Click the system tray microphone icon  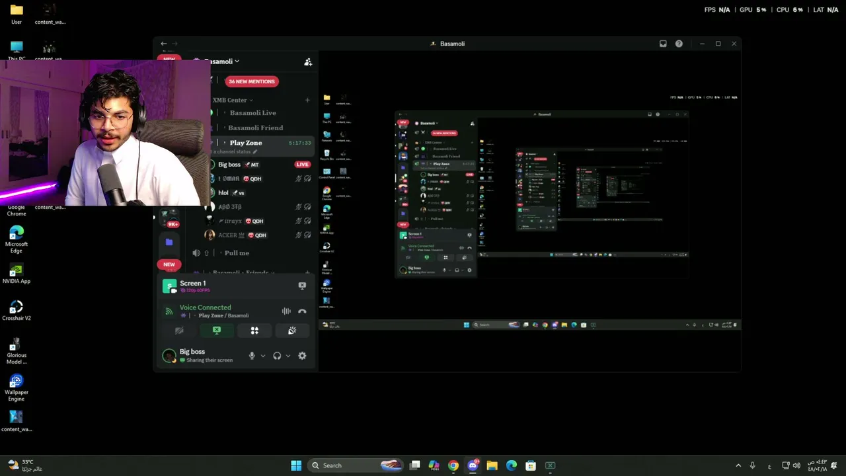(753, 465)
